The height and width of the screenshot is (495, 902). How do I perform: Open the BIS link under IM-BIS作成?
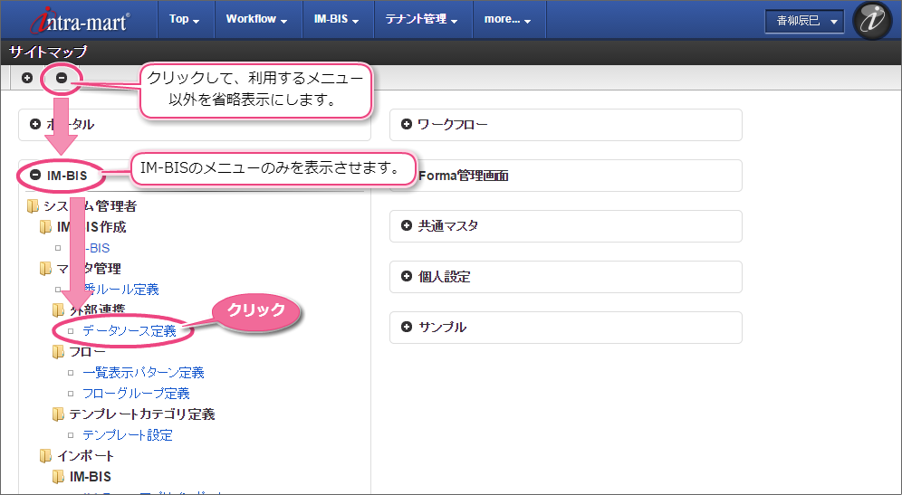(97, 248)
